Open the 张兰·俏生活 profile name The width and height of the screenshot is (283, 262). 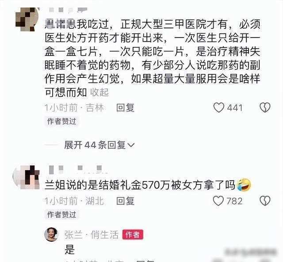point(92,235)
